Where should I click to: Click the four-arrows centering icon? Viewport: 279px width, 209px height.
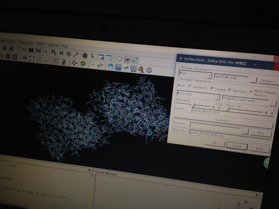click(74, 63)
